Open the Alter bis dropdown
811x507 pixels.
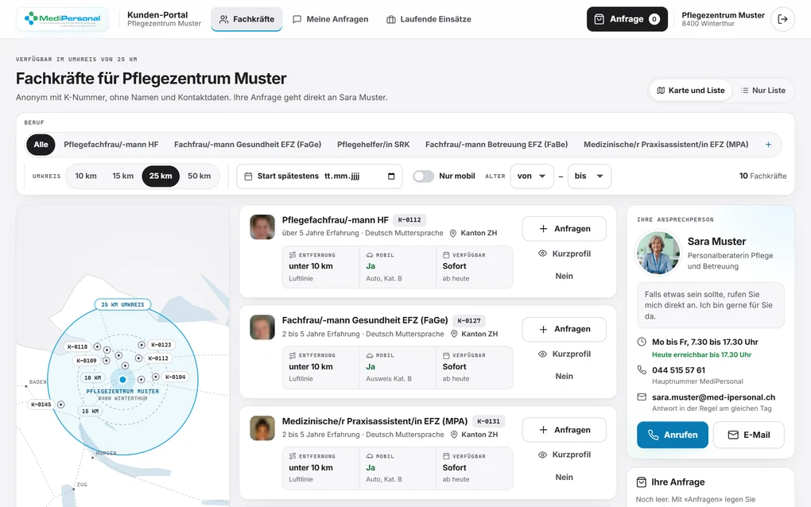[x=589, y=176]
